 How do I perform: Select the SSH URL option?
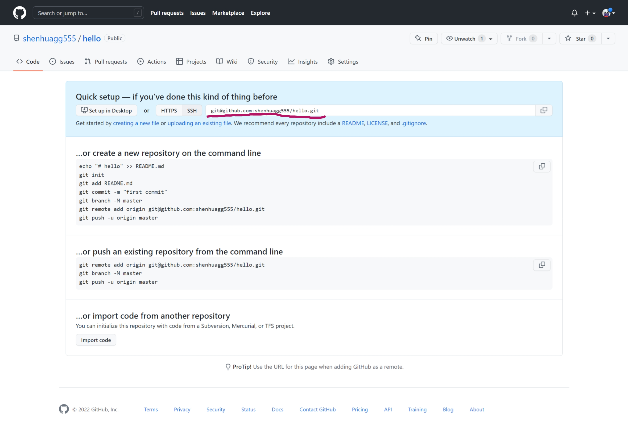(192, 110)
